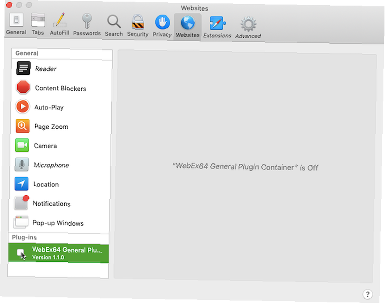Select the Camera sidebar entry
The width and height of the screenshot is (385, 304).
pyautogui.click(x=60, y=145)
